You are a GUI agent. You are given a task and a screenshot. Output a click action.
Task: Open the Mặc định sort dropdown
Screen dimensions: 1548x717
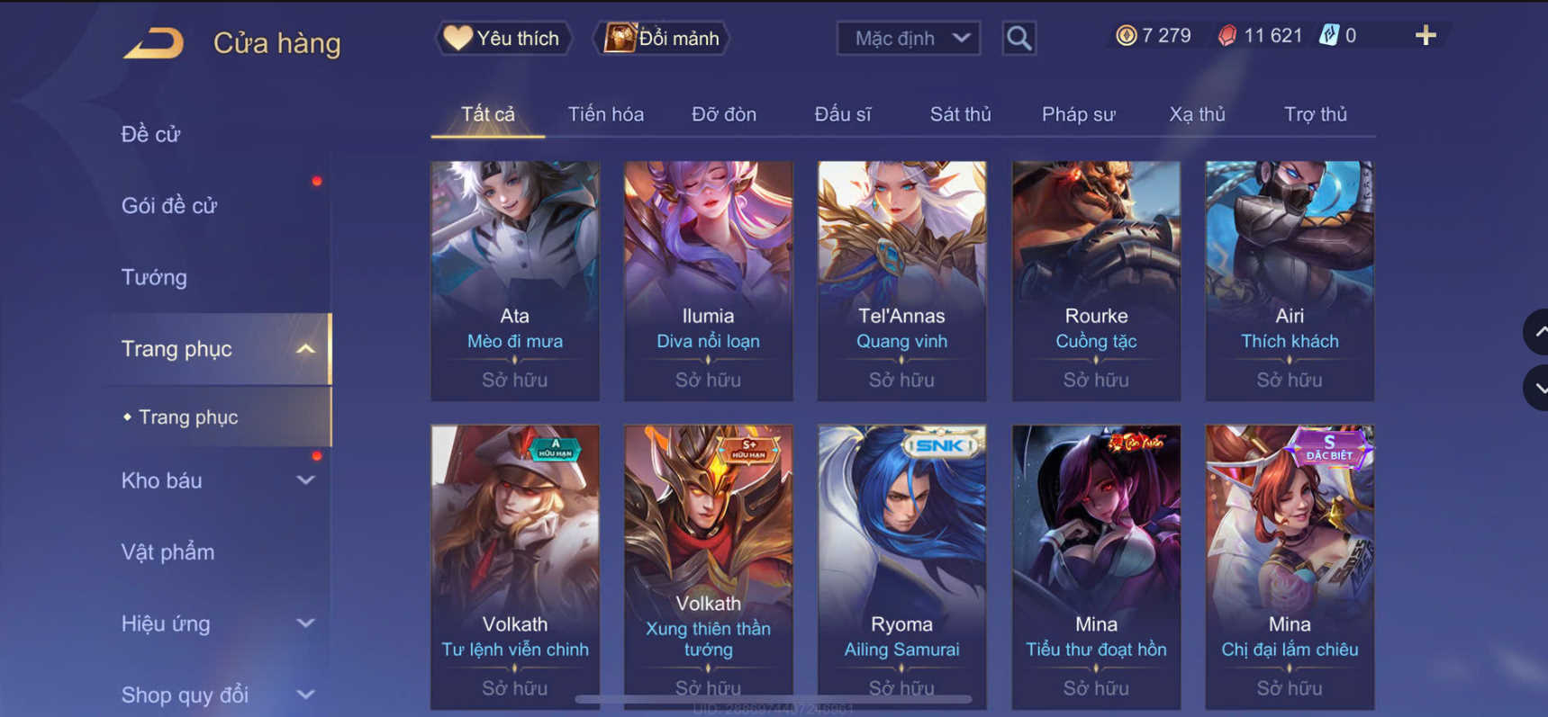tap(909, 39)
